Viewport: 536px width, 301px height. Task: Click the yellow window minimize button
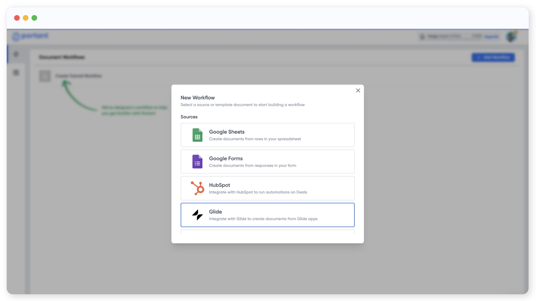coord(25,18)
